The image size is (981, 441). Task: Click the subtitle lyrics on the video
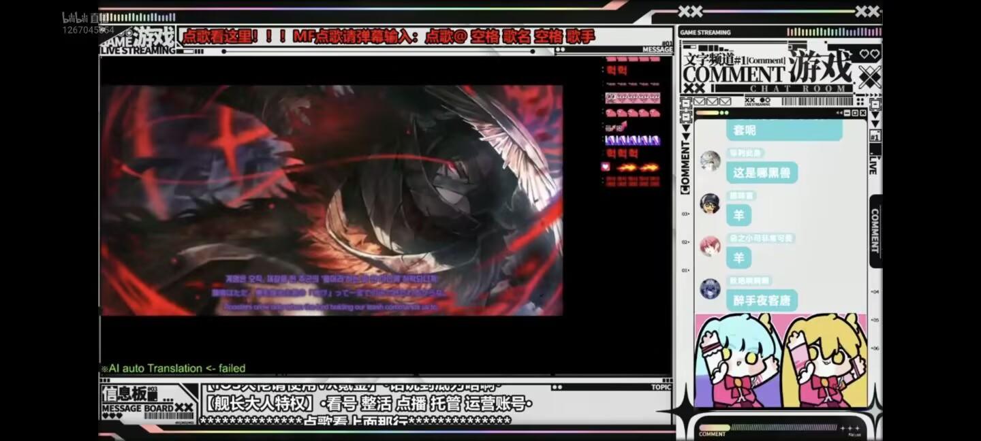pyautogui.click(x=332, y=293)
